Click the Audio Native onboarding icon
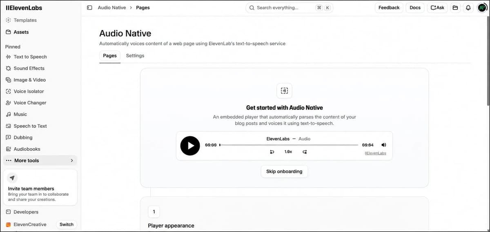Image resolution: width=490 pixels, height=232 pixels. 285,91
